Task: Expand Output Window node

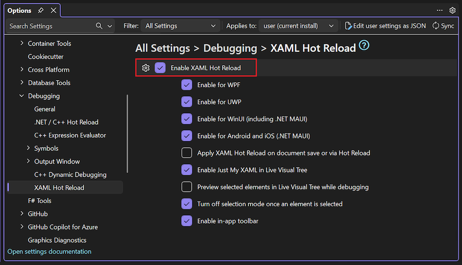Action: [28, 161]
